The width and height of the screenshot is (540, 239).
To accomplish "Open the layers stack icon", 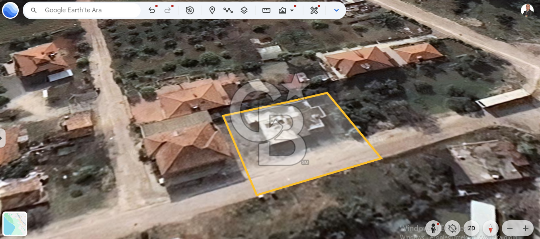I will tap(244, 10).
